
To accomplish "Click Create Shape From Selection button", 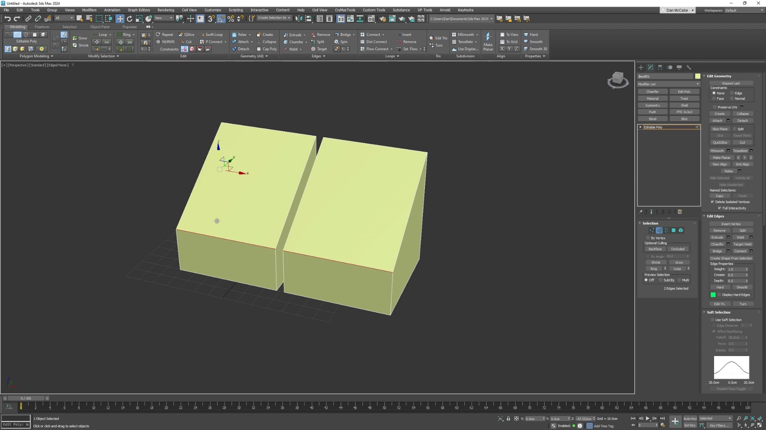I will tap(731, 258).
